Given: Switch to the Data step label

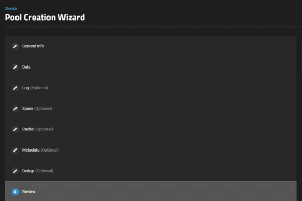Looking at the screenshot, I should [26, 67].
